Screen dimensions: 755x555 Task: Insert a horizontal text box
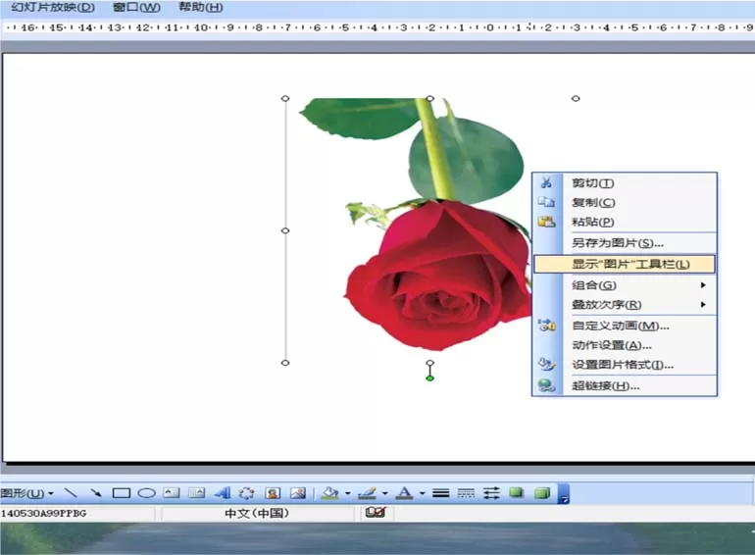(172, 493)
